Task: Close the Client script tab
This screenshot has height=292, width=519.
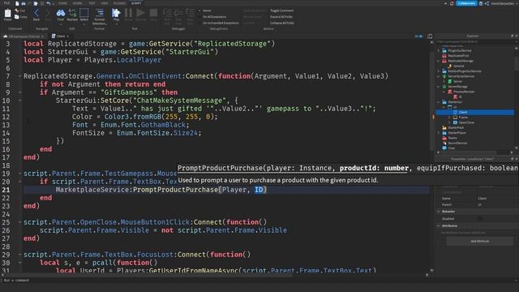Action: click(68, 36)
